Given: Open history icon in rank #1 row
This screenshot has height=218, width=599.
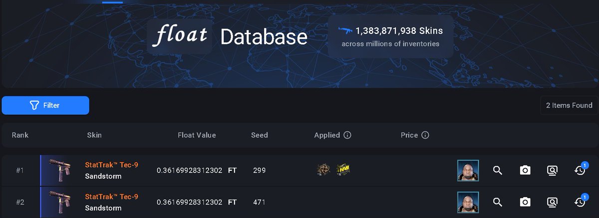Looking at the screenshot, I should (x=580, y=170).
